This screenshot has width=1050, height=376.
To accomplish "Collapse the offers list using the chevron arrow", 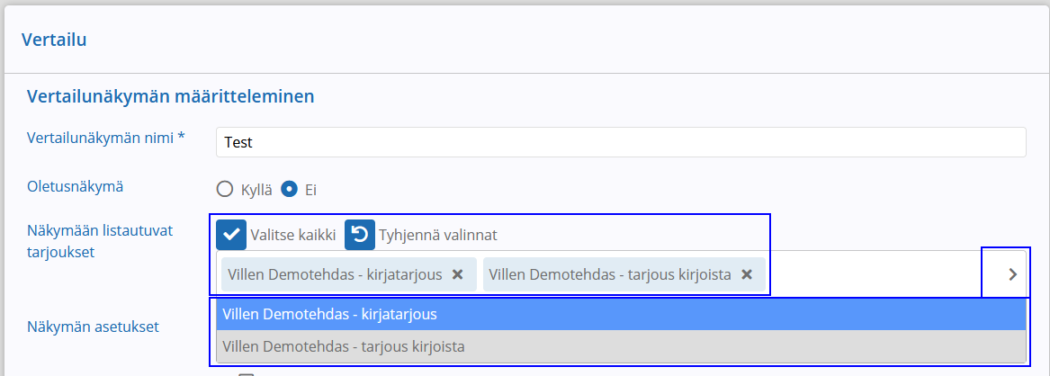I will (1012, 274).
